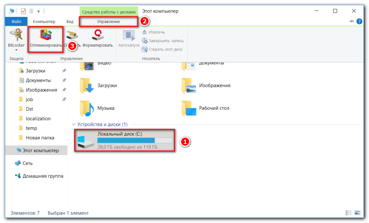Switch to large icons view in status bar
The image size is (369, 223).
[x=357, y=213]
